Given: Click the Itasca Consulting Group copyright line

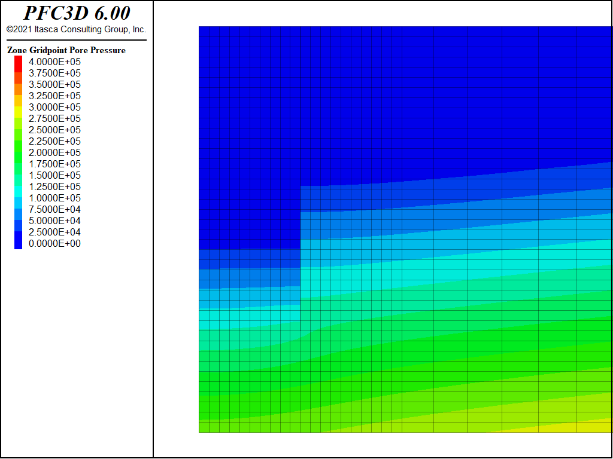Looking at the screenshot, I should click(x=77, y=29).
